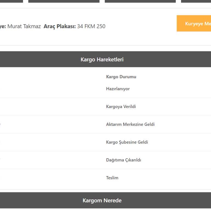The height and width of the screenshot is (211, 211).
Task: Select the Kargoya Verildi status row
Action: pyautogui.click(x=105, y=107)
